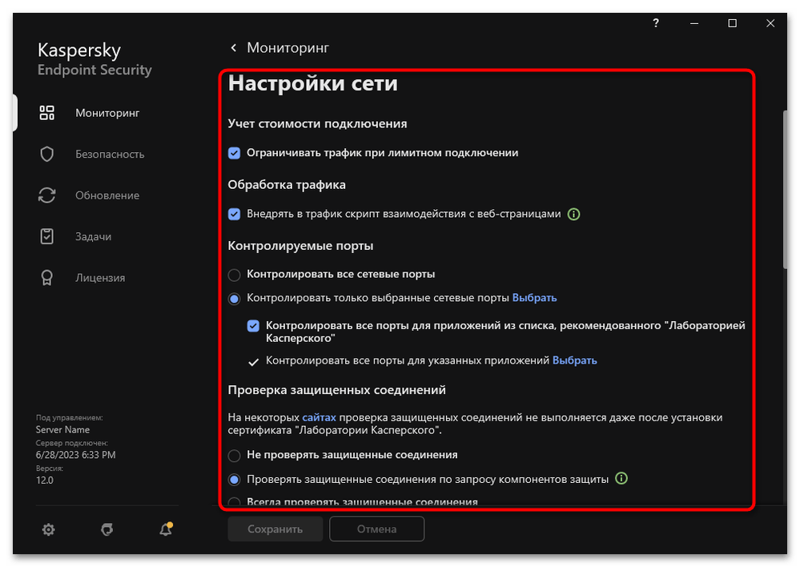Click the Мониторинг grid icon in sidebar
Viewport: 800px width, 567px height.
(47, 113)
